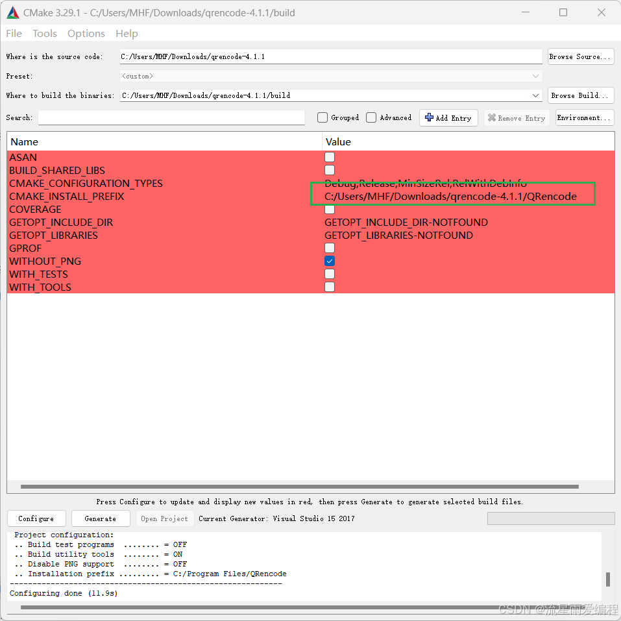Maximize the CMake window
Image resolution: width=621 pixels, height=621 pixels.
coord(563,13)
